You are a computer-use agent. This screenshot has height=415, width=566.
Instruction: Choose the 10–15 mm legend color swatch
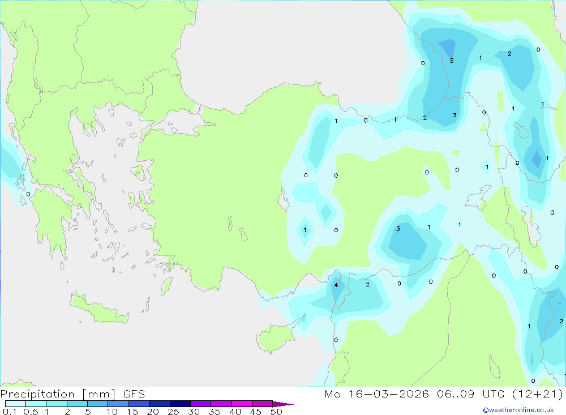click(118, 404)
